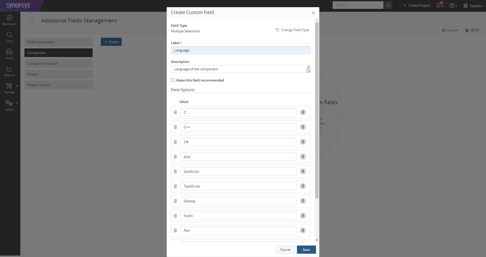Click the dialog scrollbar down arrow
Viewport: 486px width, 257px height.
pyautogui.click(x=316, y=240)
